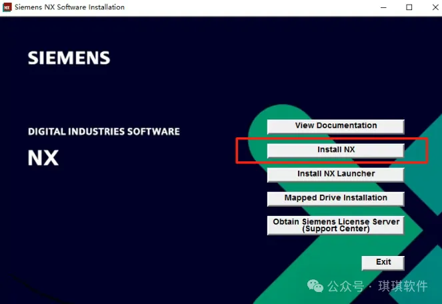Exit the Siemens NX installer
Screen dimensions: 442x304
[383, 263]
